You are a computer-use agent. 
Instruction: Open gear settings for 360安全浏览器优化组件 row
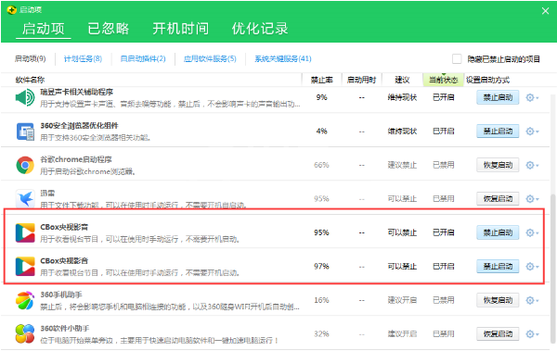point(532,132)
